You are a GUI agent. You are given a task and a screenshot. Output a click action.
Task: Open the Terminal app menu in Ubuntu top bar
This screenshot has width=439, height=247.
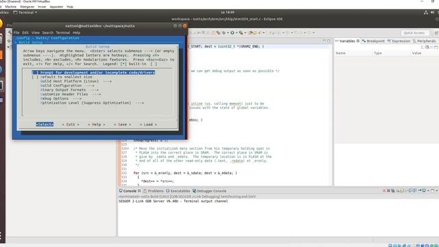click(x=25, y=12)
